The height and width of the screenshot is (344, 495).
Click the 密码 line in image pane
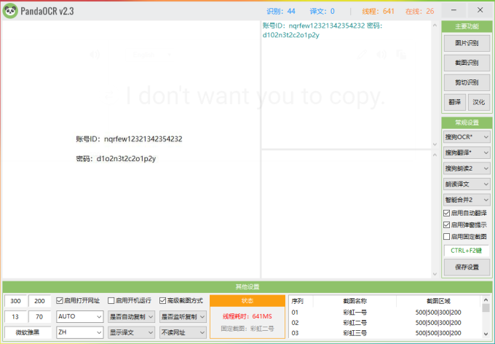116,158
